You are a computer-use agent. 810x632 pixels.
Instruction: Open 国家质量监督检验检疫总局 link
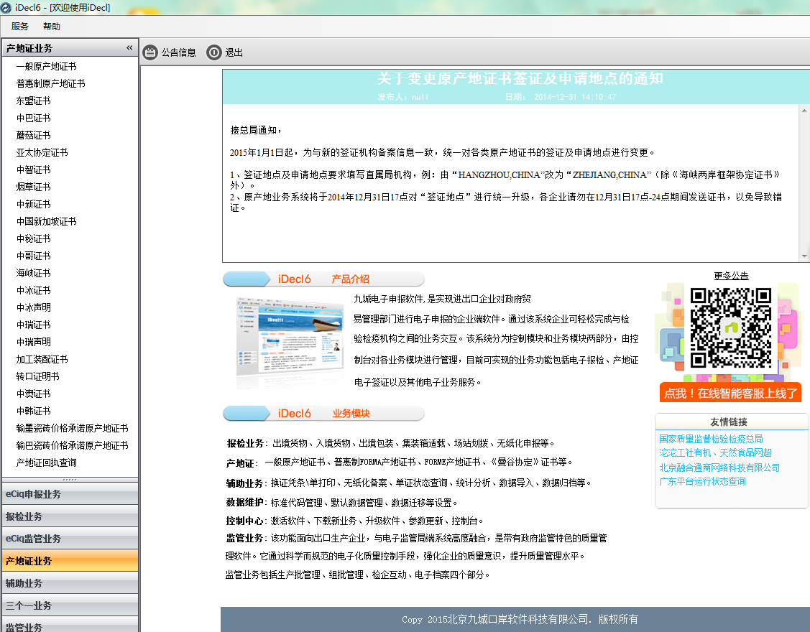711,439
